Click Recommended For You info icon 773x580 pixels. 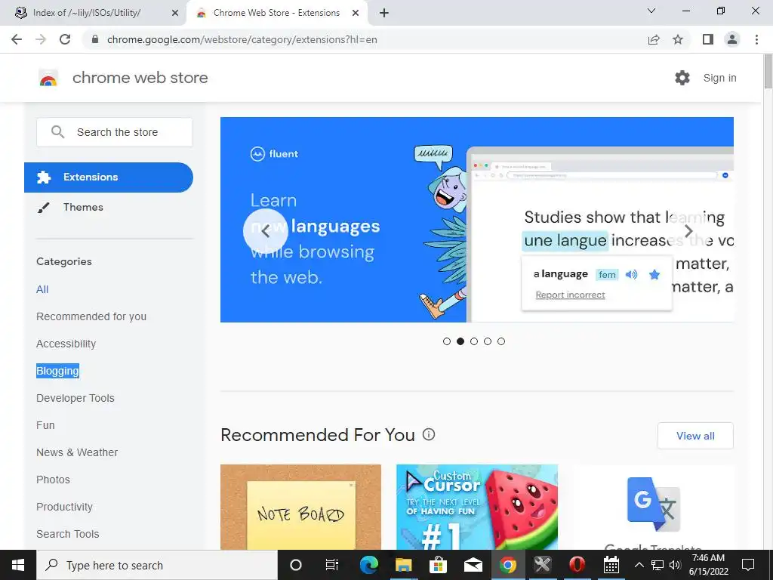429,434
